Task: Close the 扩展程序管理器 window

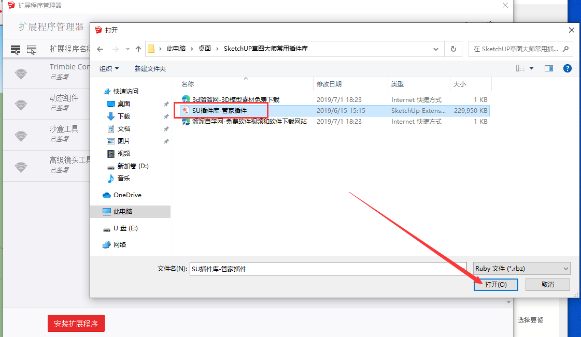Action: pos(505,5)
